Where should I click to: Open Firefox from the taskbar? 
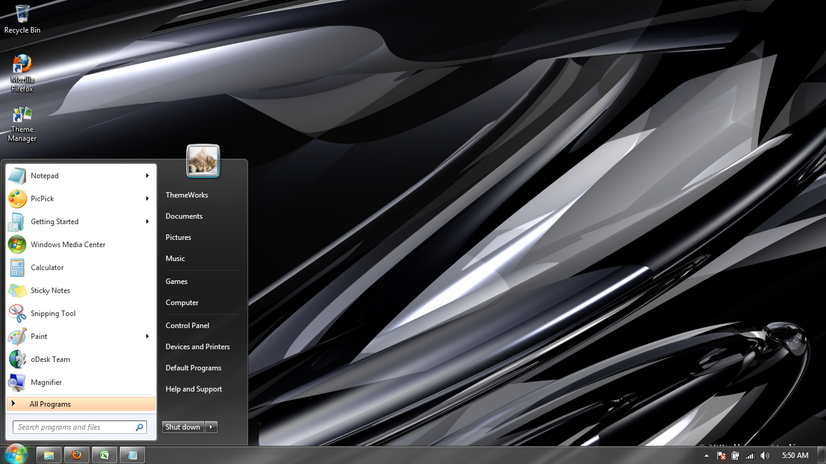[x=77, y=455]
